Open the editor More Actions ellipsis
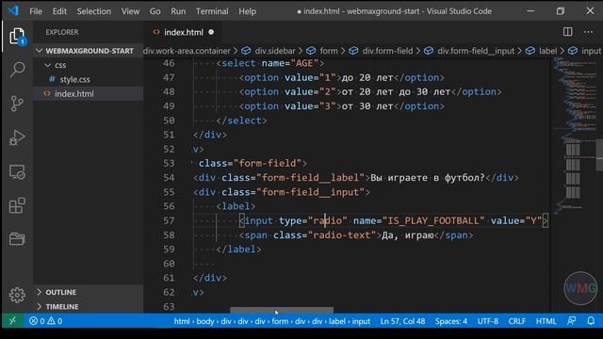The height and width of the screenshot is (339, 603). pyautogui.click(x=588, y=32)
